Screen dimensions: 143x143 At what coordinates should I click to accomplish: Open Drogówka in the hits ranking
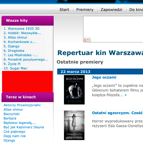click(x=14, y=51)
